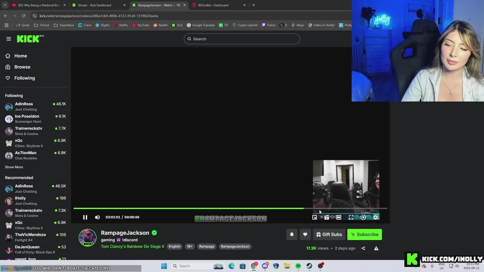Click Tom Clancy's Rainbow Six Siege X category
The image size is (484, 272).
[132, 246]
